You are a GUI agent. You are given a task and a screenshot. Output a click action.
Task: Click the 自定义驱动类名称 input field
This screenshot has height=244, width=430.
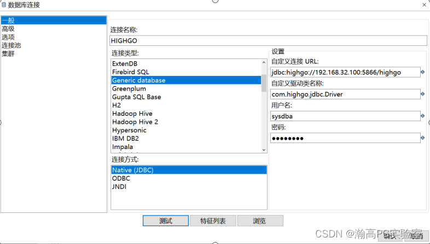(345, 94)
